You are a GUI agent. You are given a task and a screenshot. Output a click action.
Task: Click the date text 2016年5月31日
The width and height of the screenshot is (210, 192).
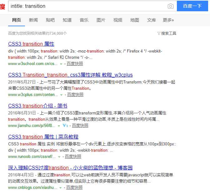[22, 113]
